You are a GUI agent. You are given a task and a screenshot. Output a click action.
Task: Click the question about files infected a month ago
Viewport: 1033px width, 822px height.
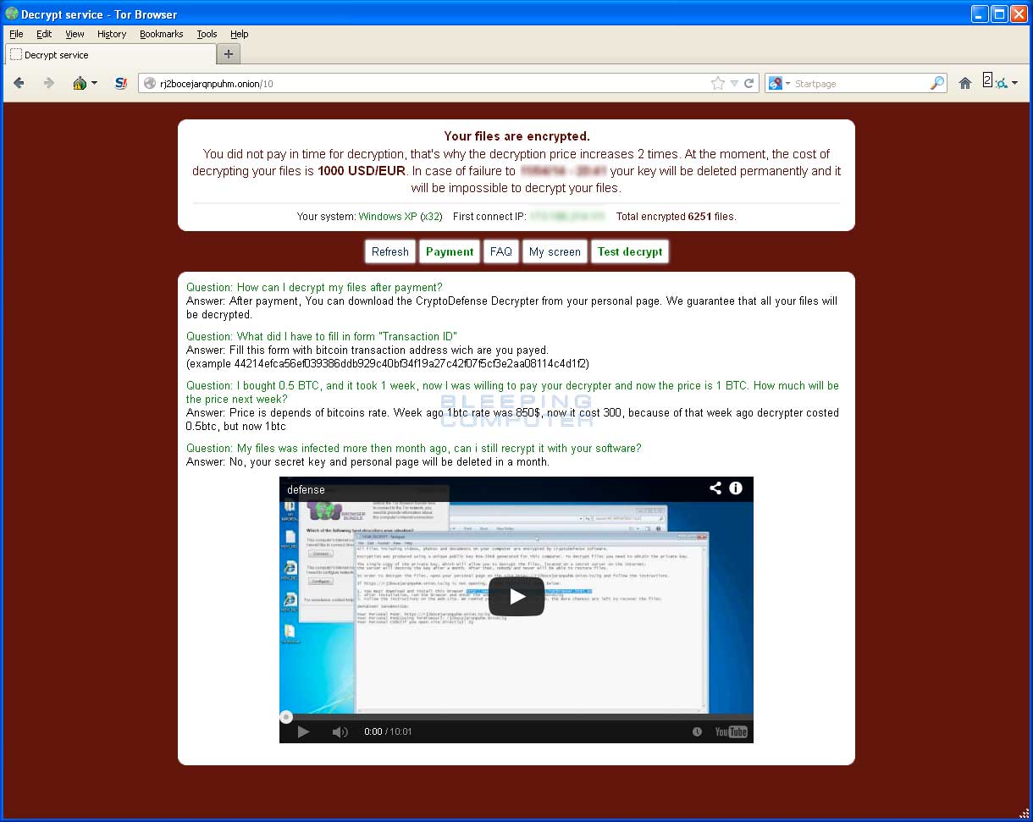(414, 448)
